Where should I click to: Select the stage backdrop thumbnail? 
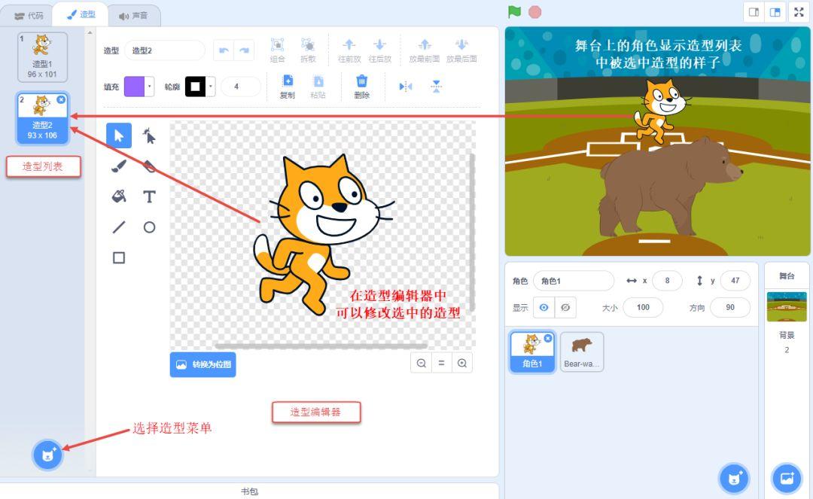tap(787, 307)
